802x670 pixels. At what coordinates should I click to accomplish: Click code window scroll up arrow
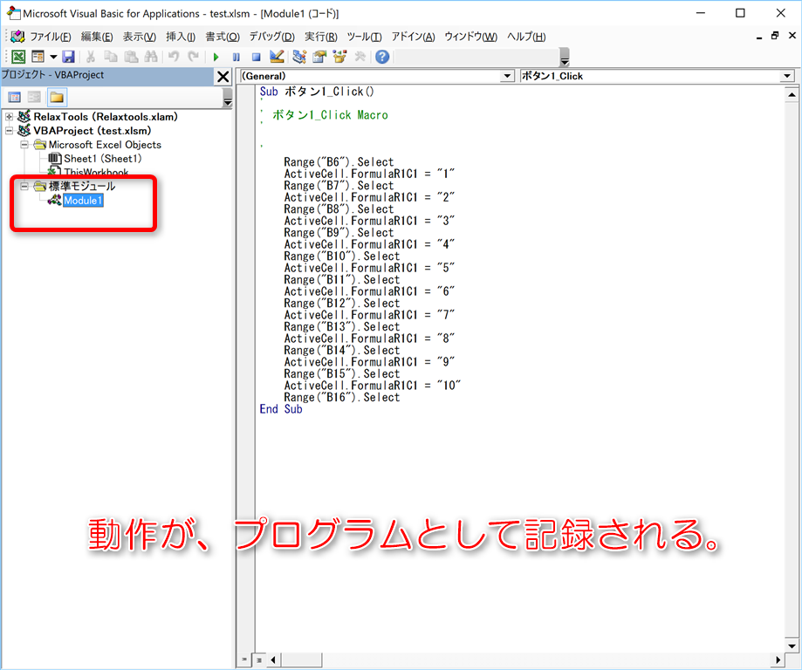point(792,94)
